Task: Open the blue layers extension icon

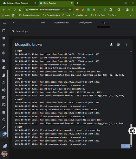Action: tap(105, 10)
